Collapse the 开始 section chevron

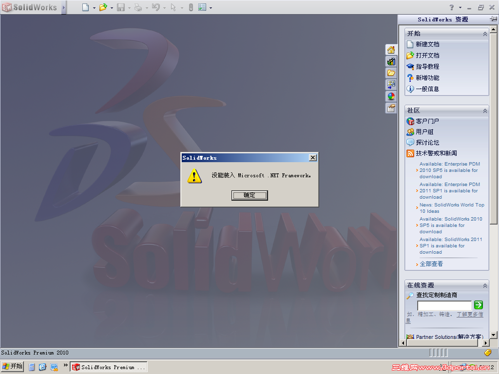(485, 34)
